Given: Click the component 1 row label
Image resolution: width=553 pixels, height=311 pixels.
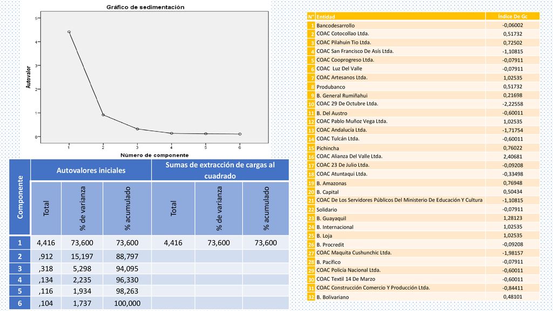Looking at the screenshot, I should pos(20,242).
